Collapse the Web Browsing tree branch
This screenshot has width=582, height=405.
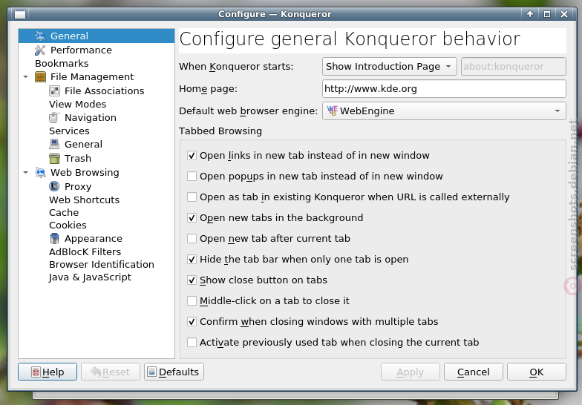coord(25,172)
